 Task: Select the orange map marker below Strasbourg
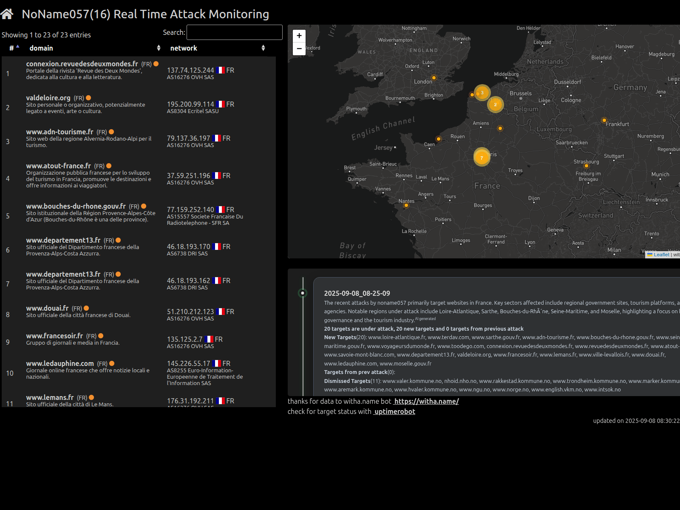click(586, 166)
